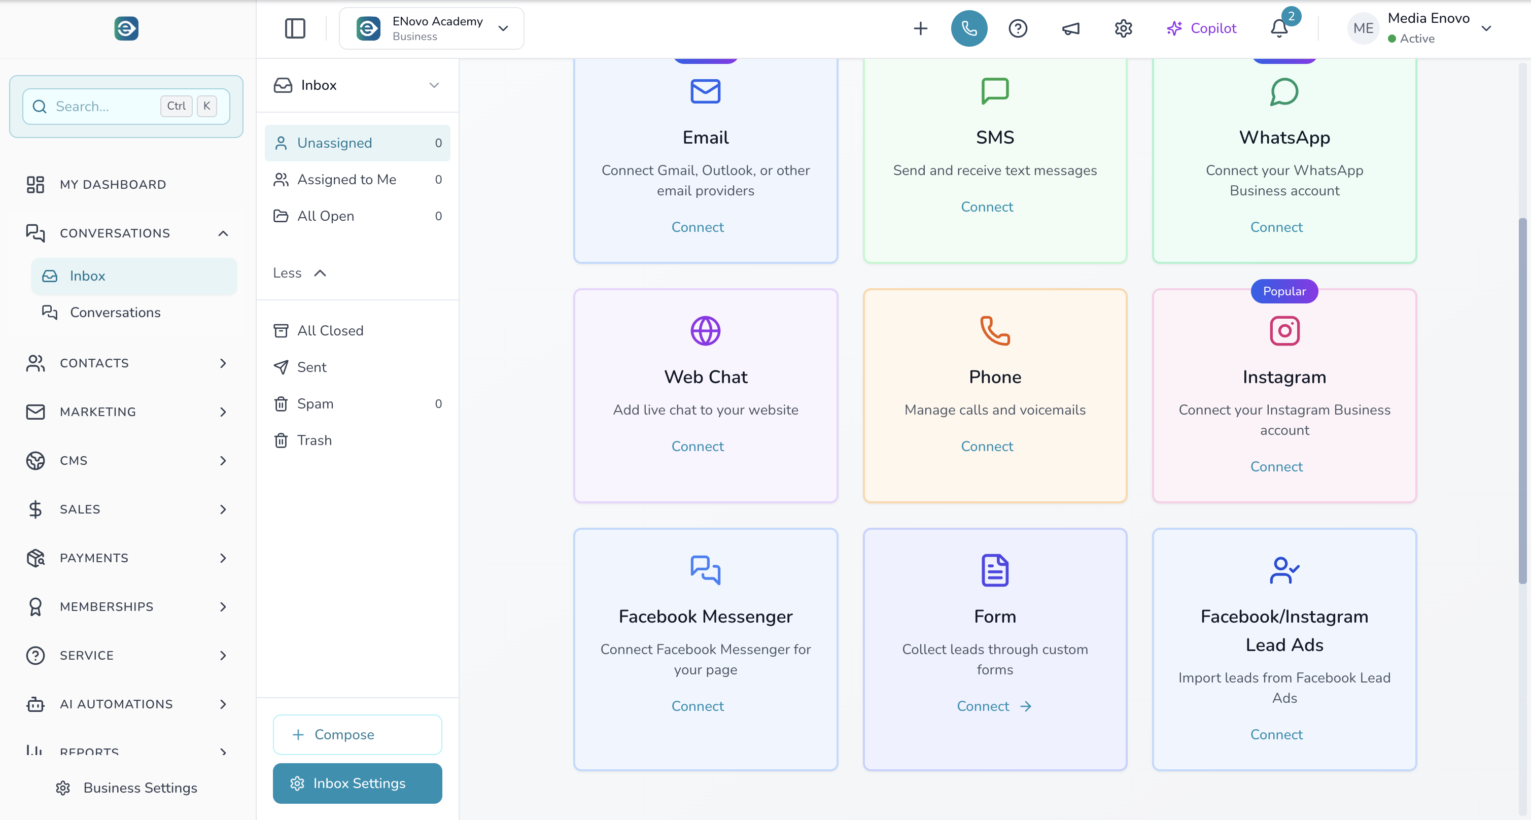Viewport: 1531px width, 820px height.
Task: Open the settings gear icon
Action: pos(1123,28)
